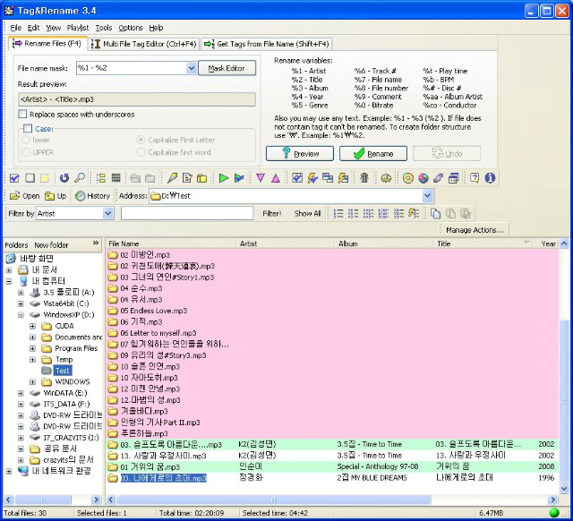Open the Tools menu
Viewport: 573px width, 521px height.
coord(104,28)
